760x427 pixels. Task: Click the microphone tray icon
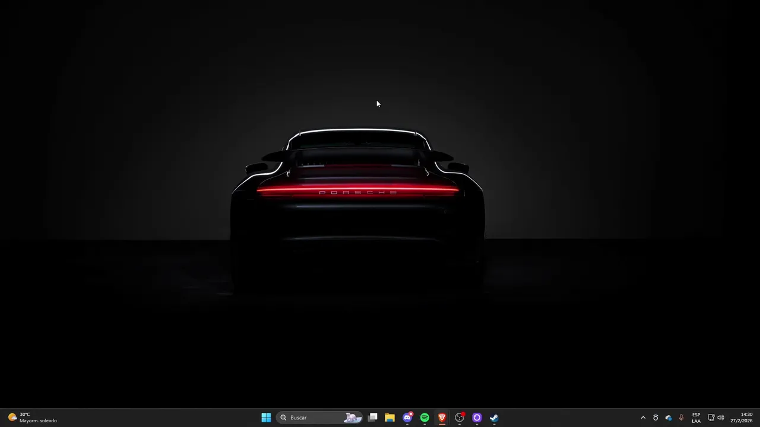coord(681,418)
